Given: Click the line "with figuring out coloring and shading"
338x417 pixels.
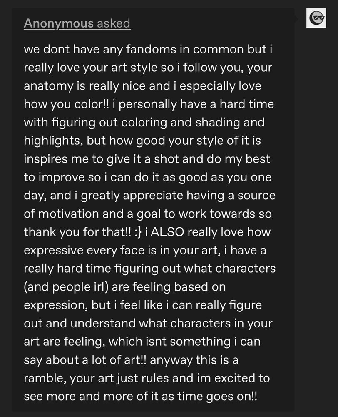Looking at the screenshot, I should (x=144, y=122).
